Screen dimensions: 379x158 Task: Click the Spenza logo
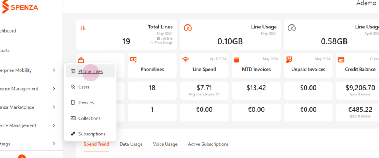(20, 7)
